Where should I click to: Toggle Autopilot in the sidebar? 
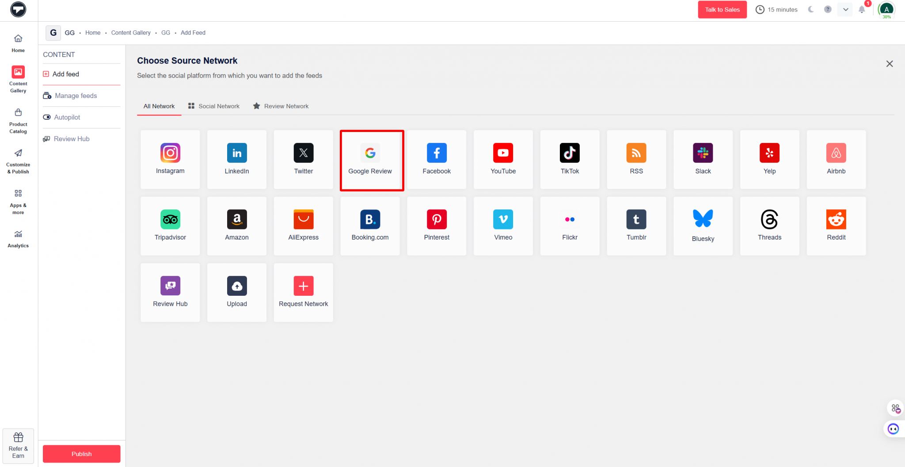tap(66, 117)
